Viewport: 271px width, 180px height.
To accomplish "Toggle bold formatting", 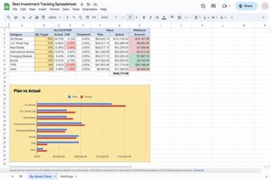I will tap(144, 17).
